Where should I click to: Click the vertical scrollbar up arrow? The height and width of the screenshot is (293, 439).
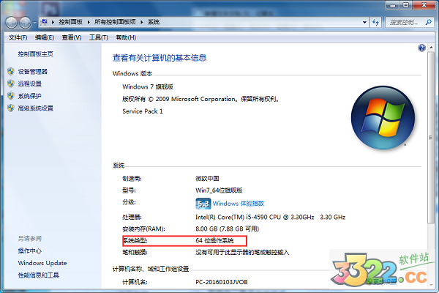[431, 48]
